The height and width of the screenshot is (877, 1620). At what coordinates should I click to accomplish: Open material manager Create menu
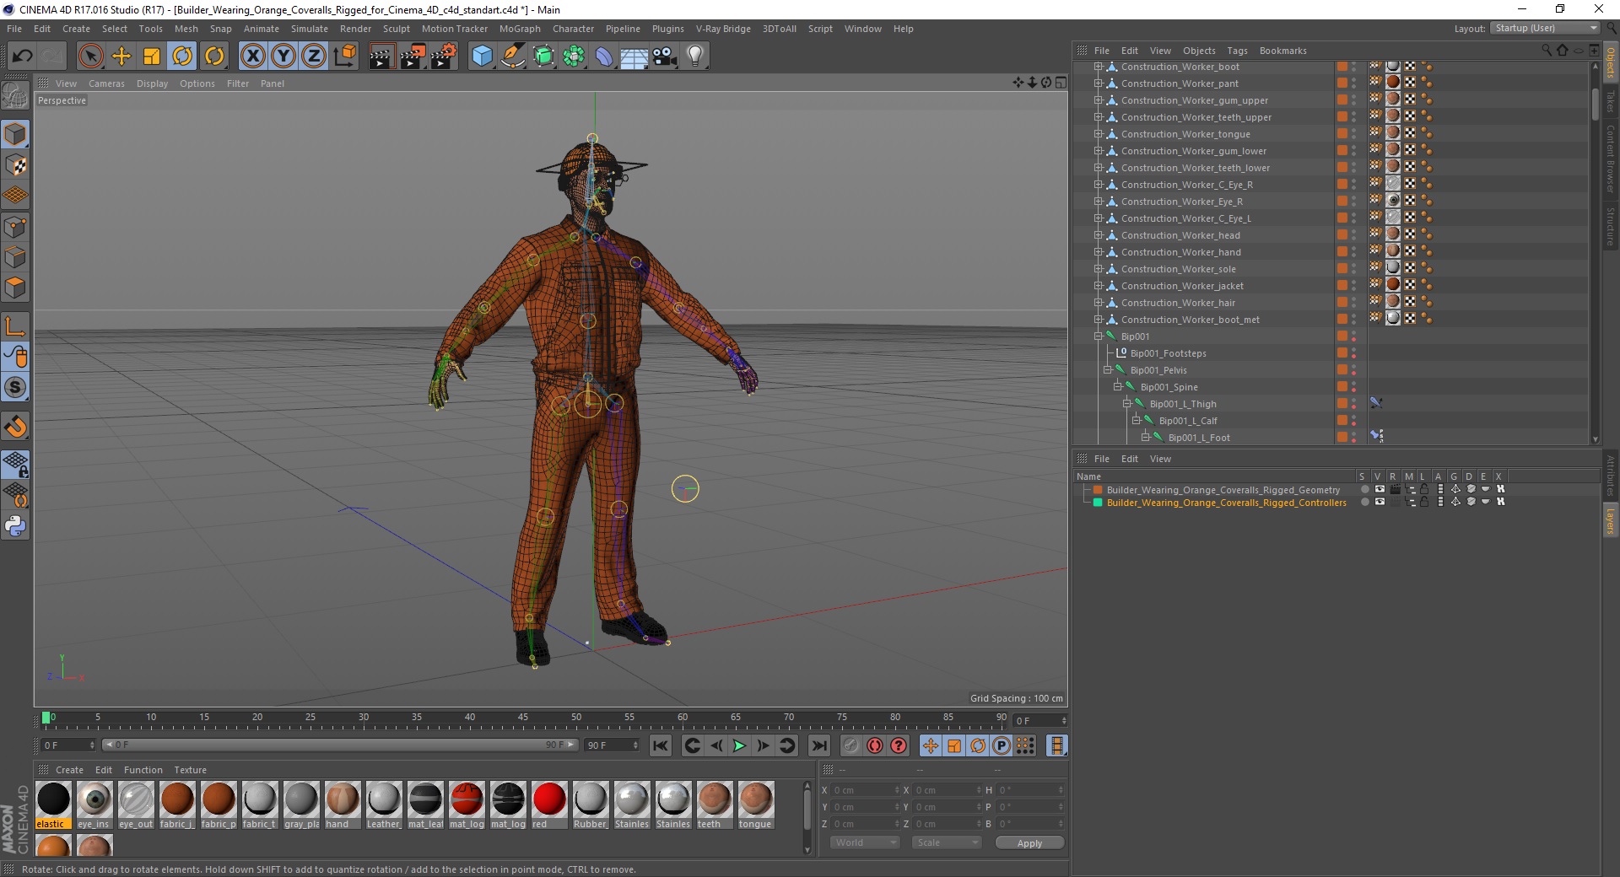(x=69, y=770)
